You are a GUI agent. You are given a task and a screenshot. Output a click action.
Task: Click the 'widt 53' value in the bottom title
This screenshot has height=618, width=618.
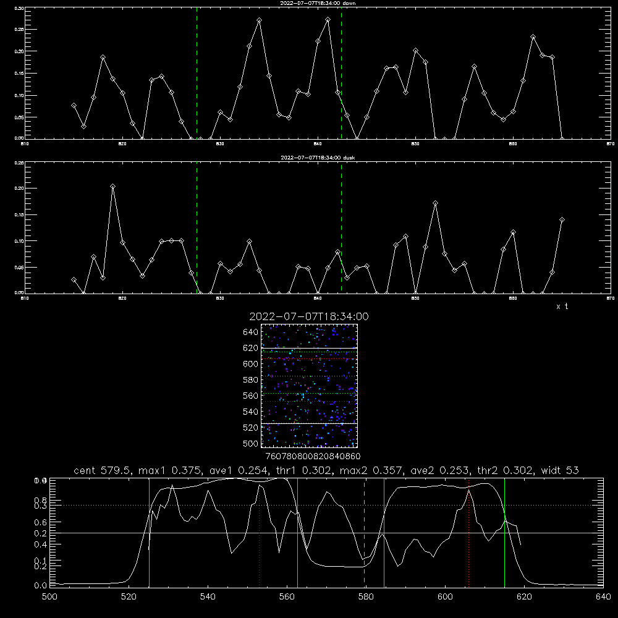[x=560, y=470]
